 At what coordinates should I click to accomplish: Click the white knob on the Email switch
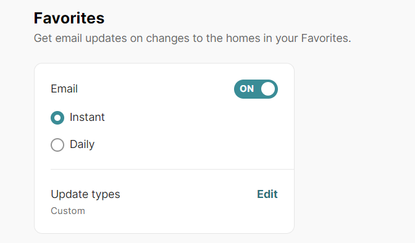268,89
